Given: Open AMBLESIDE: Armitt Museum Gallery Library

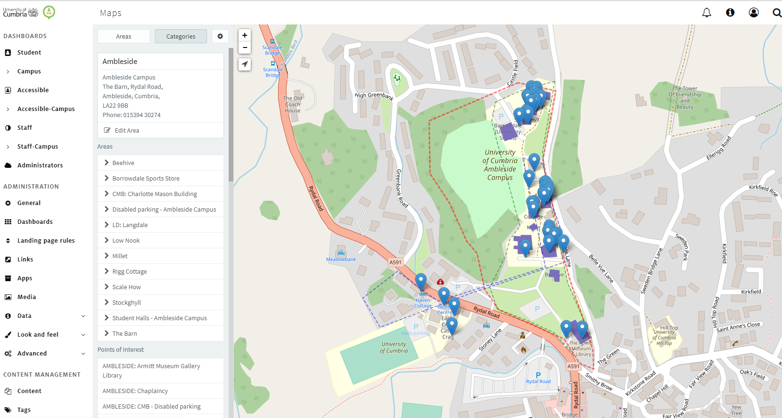Looking at the screenshot, I should point(160,371).
